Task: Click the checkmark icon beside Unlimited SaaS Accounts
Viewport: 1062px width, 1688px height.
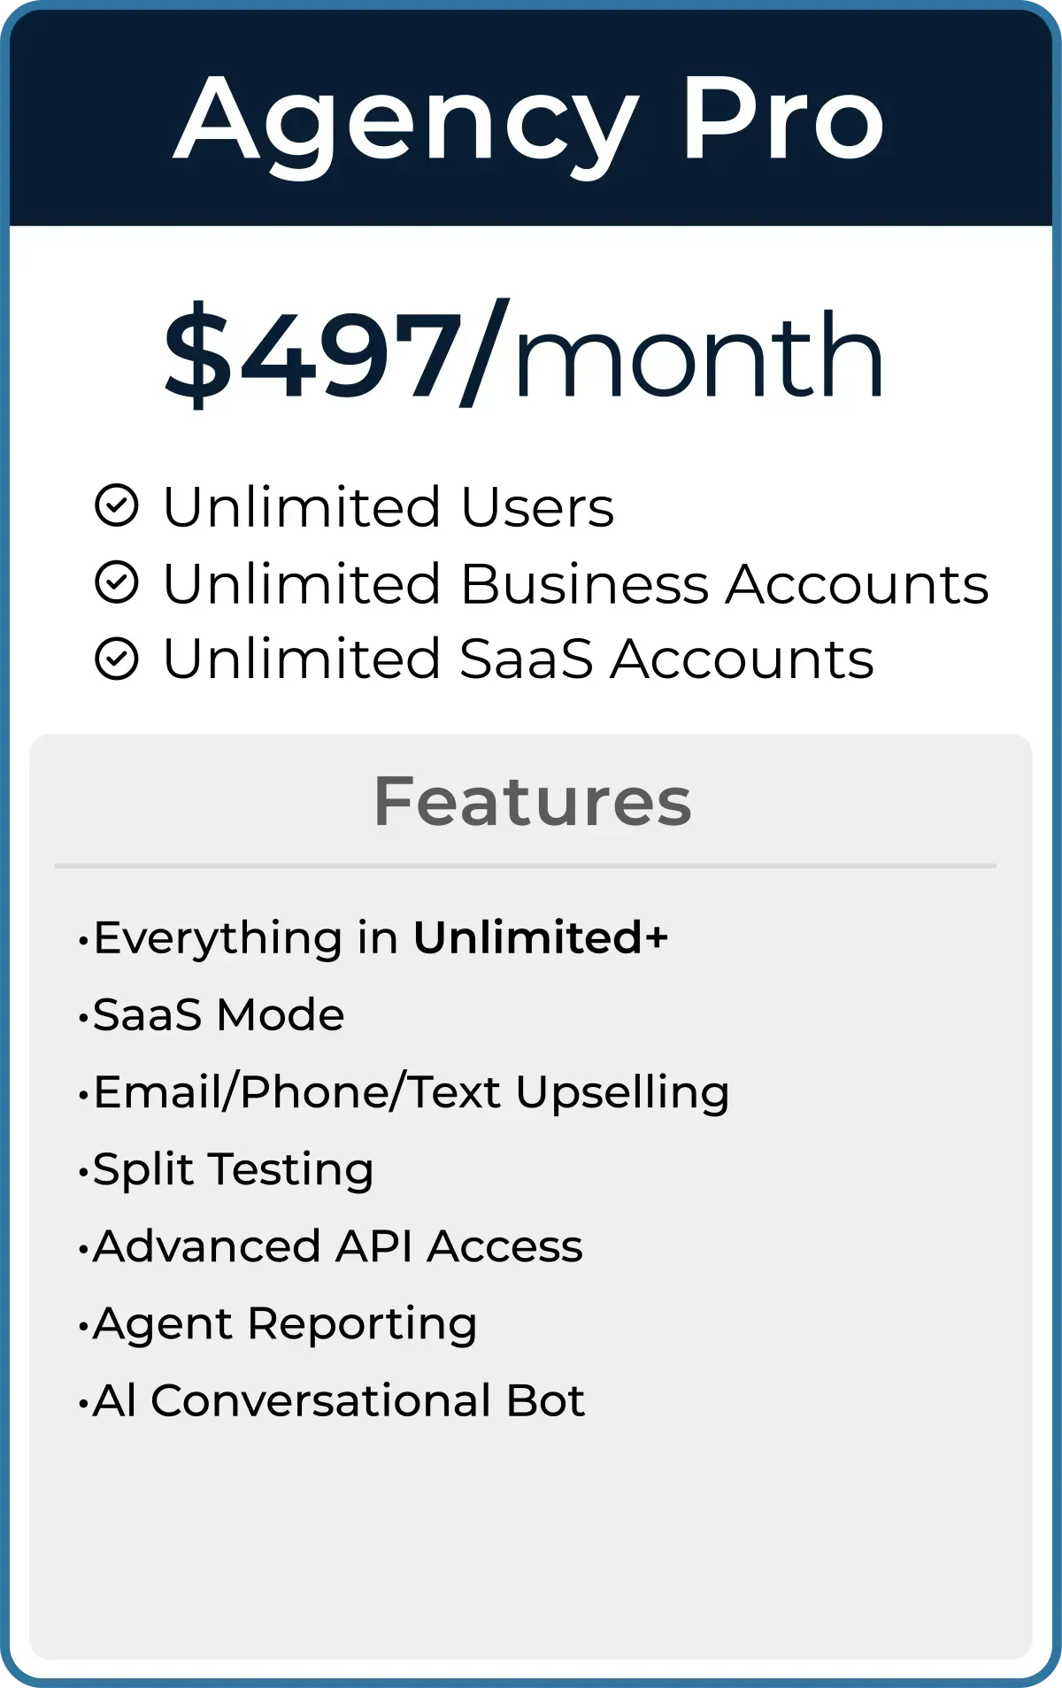Action: coord(117,659)
